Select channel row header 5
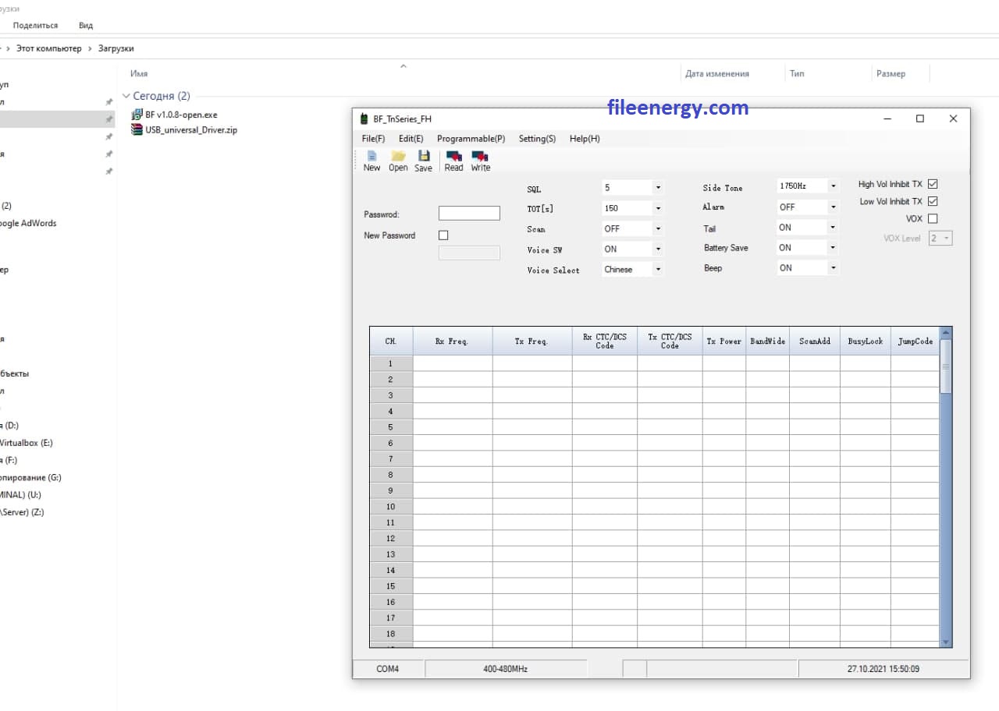This screenshot has height=711, width=999. pyautogui.click(x=391, y=427)
